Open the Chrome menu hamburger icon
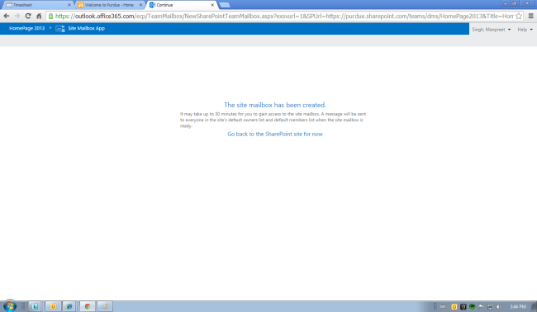537x312 pixels. (x=531, y=16)
